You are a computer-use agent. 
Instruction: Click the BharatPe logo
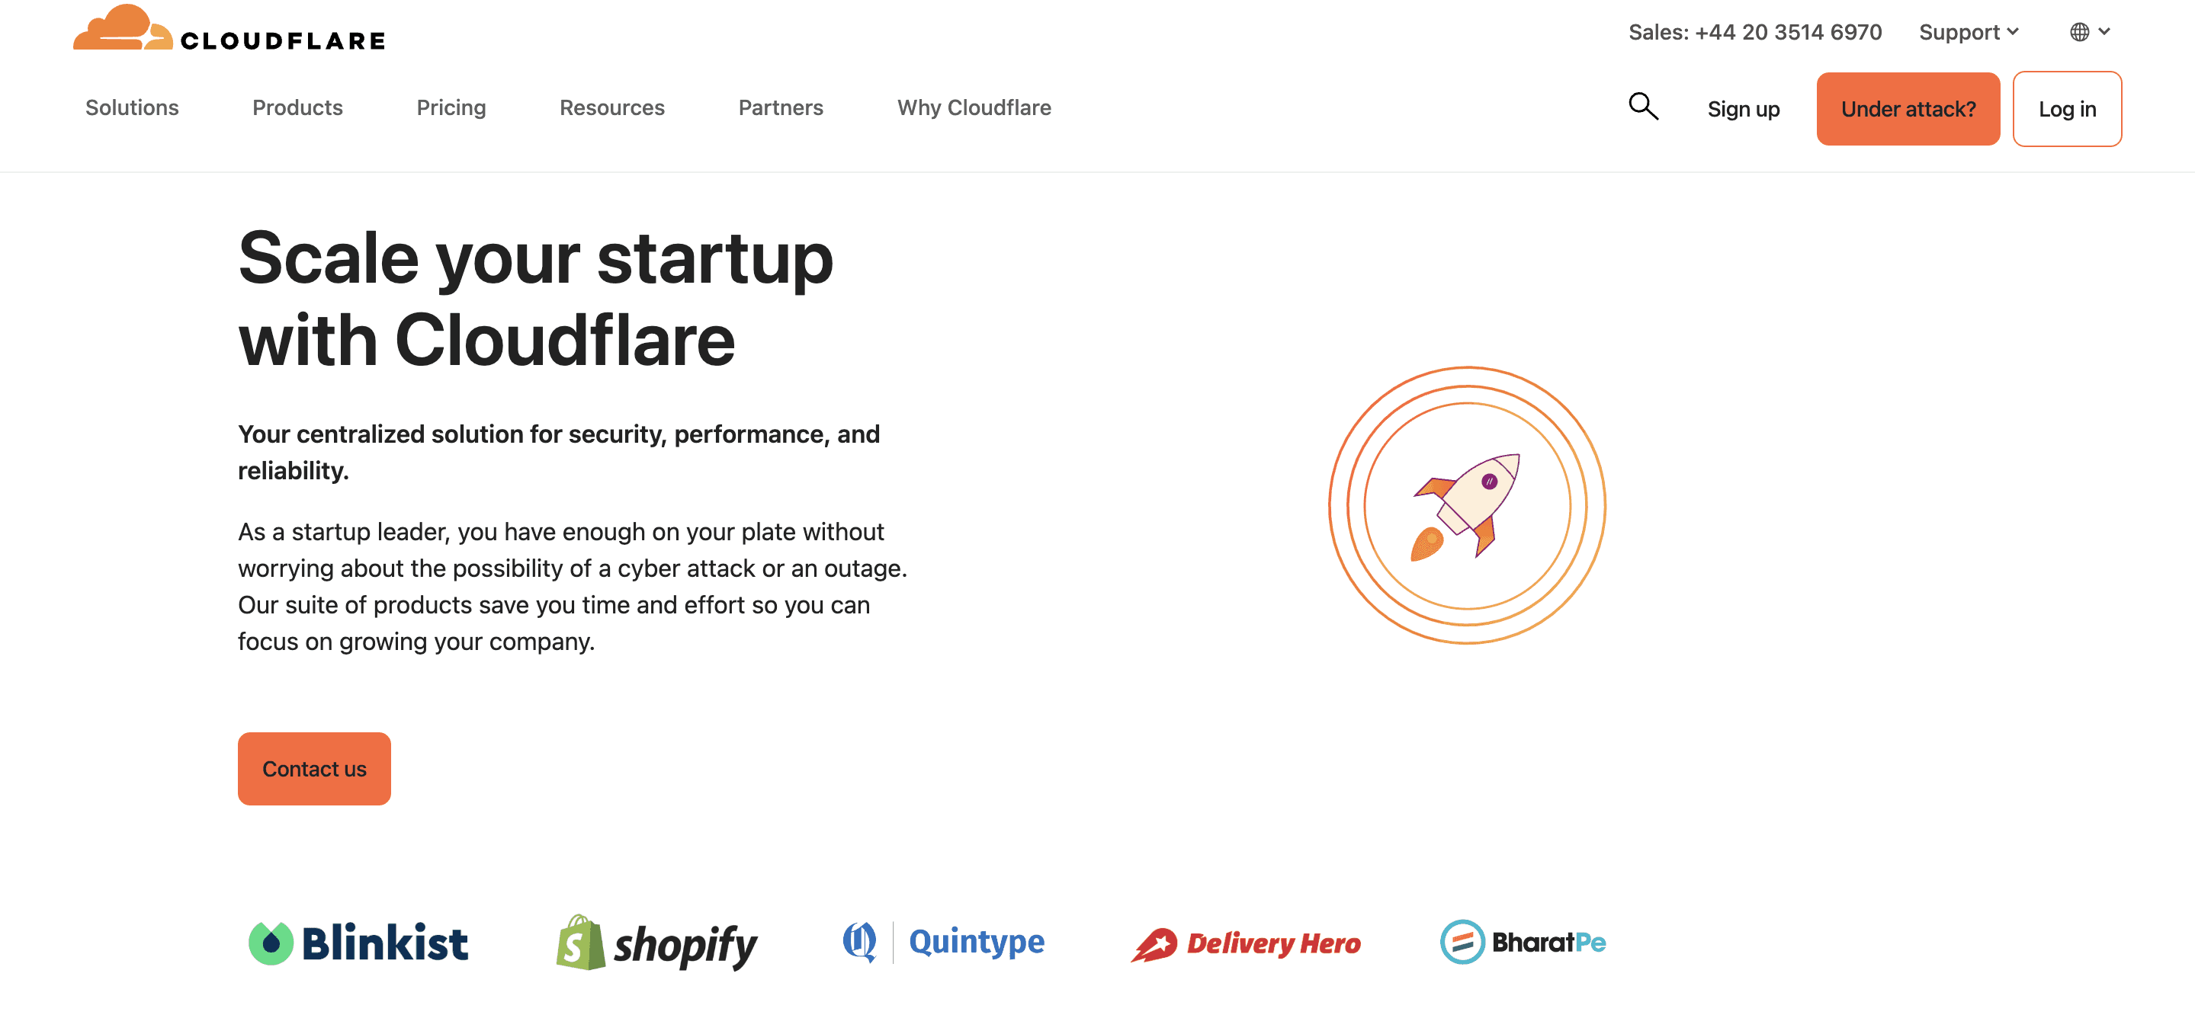click(x=1523, y=942)
